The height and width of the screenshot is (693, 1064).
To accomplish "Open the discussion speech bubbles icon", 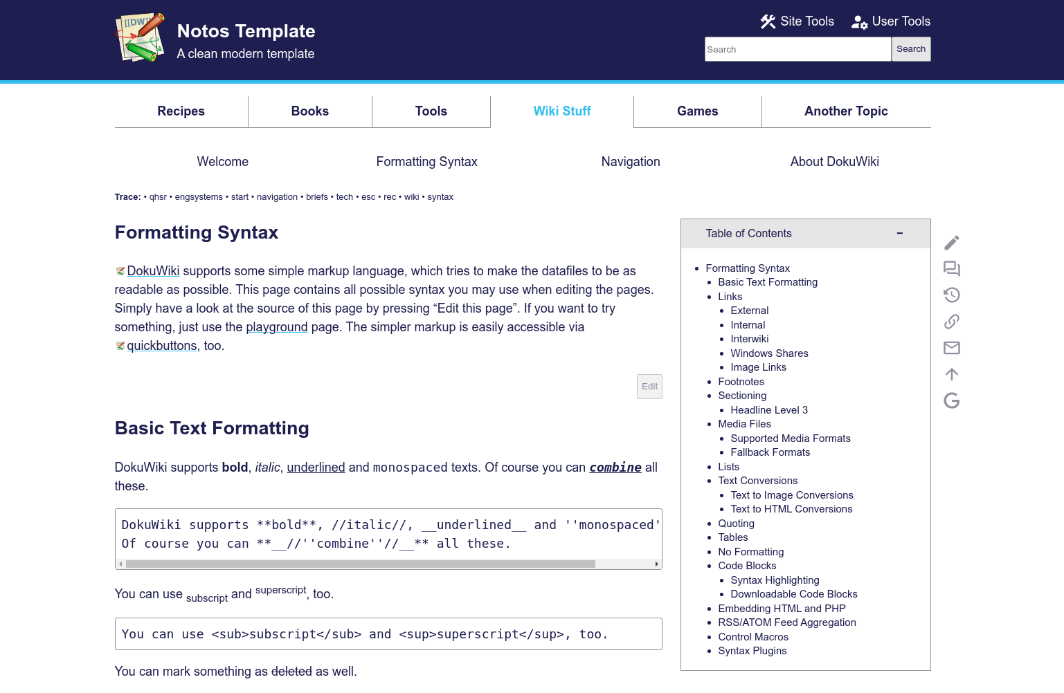I will point(952,269).
